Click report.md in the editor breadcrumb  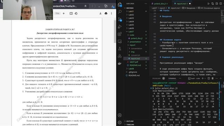(175, 8)
